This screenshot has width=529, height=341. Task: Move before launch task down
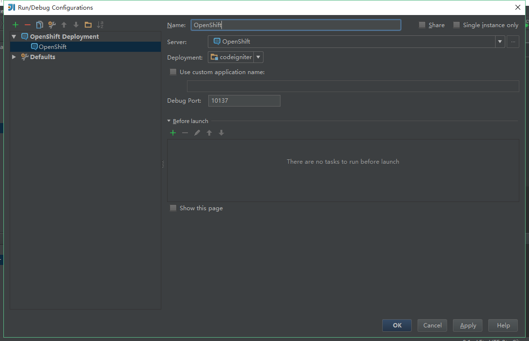click(x=221, y=133)
